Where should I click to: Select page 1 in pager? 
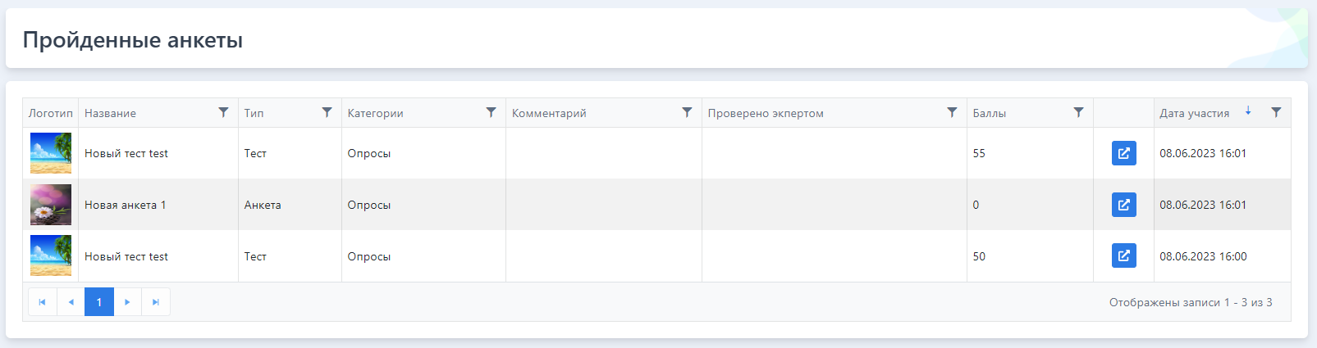[99, 302]
